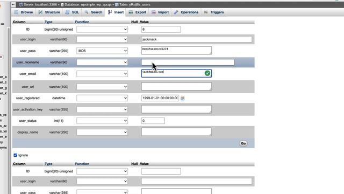Click the user_registered datetime field
344x194 pixels.
pyautogui.click(x=160, y=98)
